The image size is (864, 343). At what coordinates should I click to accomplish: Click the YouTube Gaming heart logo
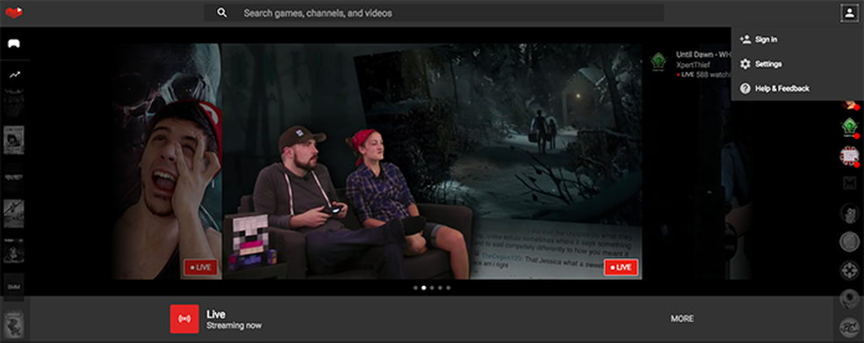pos(14,12)
